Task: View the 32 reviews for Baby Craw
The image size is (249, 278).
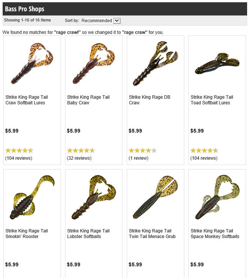Action: 79,158
